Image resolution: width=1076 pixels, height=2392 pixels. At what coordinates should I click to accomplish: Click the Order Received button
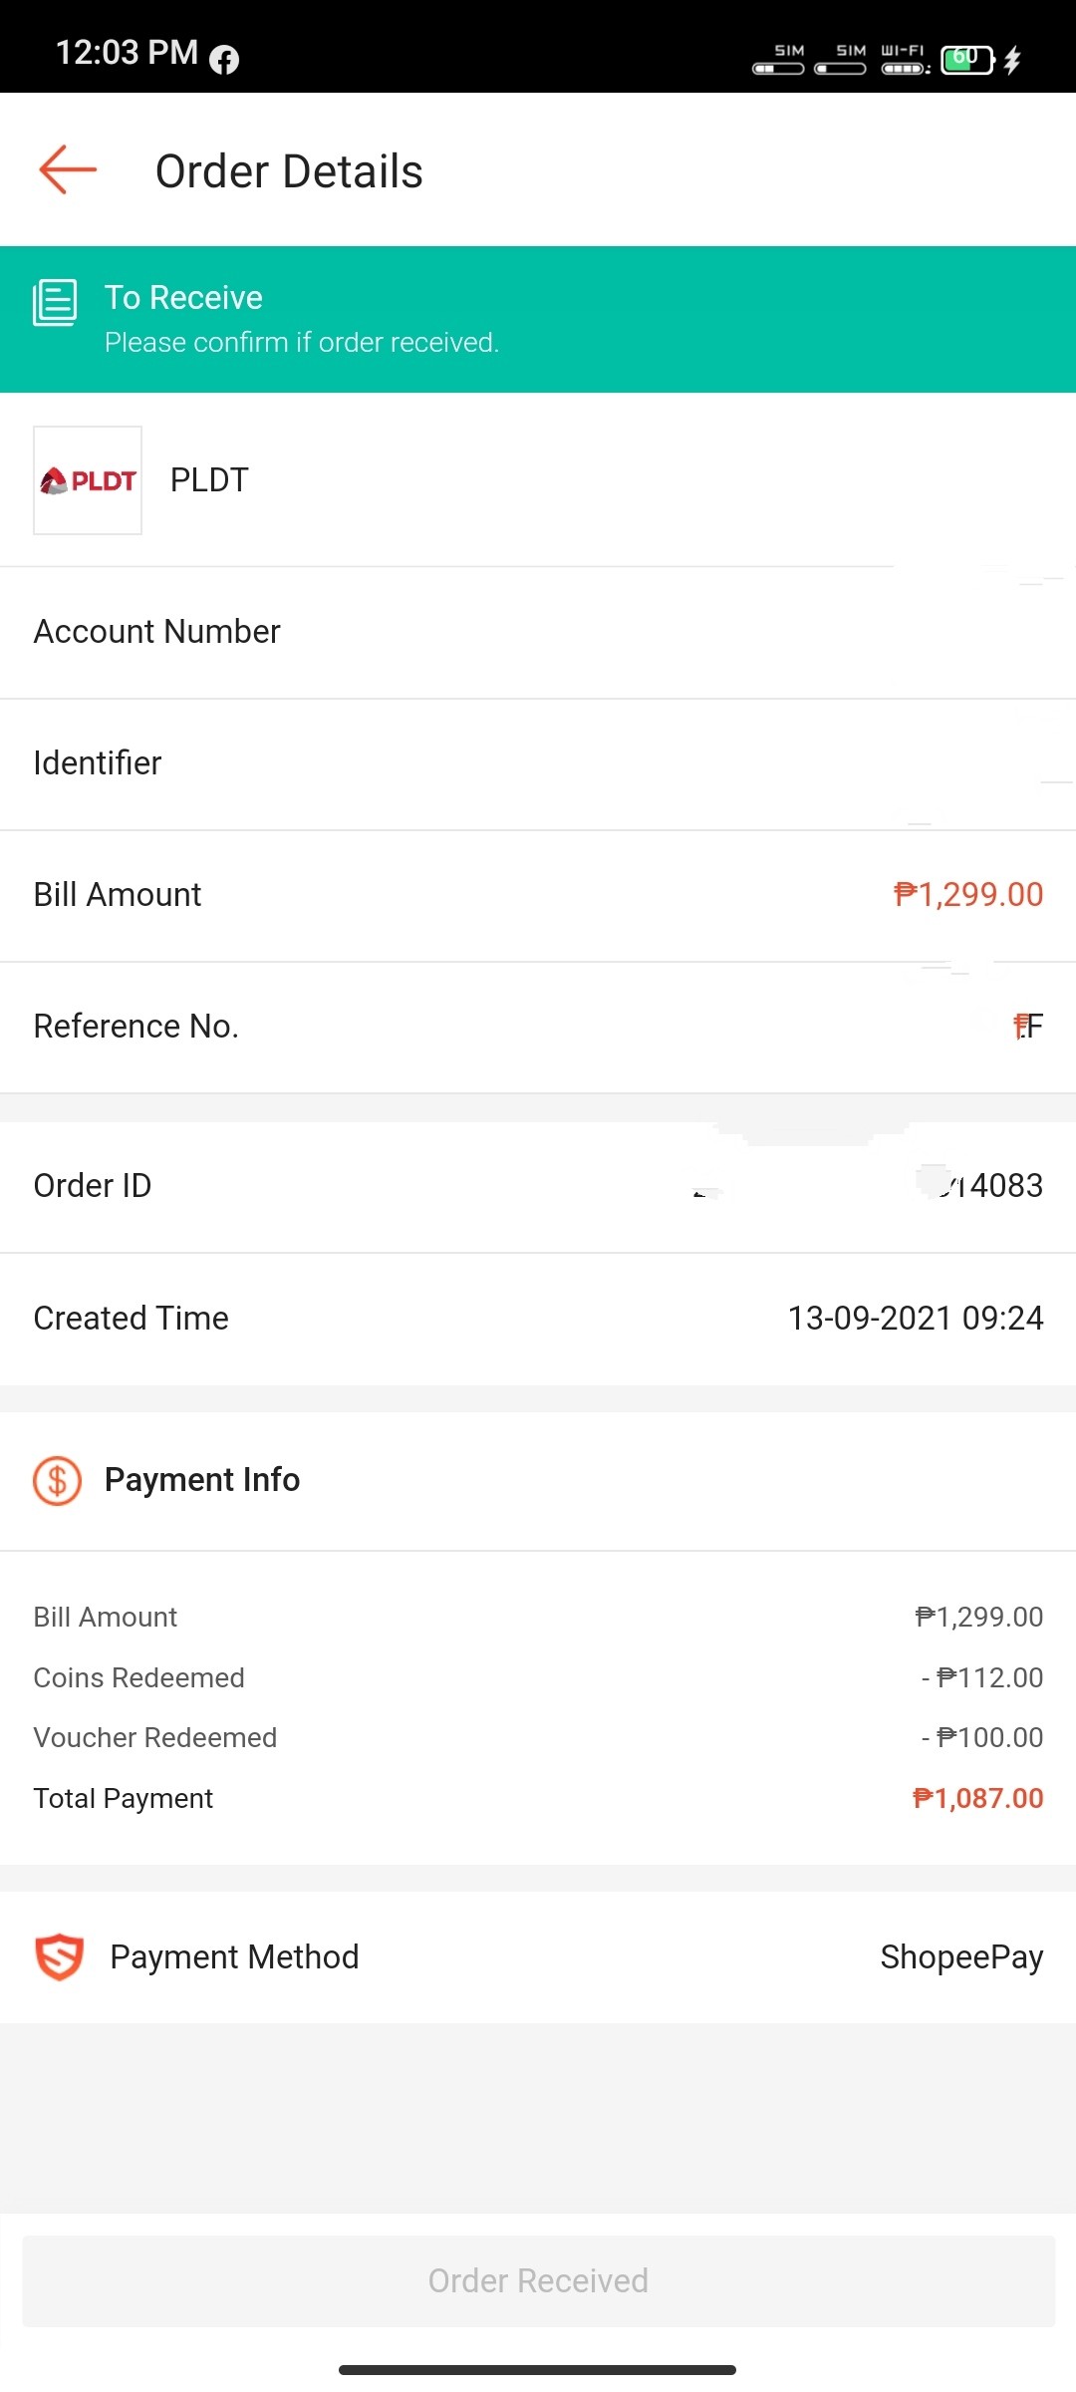coord(538,2280)
